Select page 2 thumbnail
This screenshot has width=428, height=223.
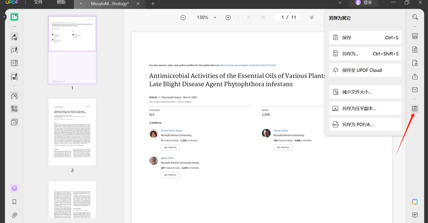(72, 132)
